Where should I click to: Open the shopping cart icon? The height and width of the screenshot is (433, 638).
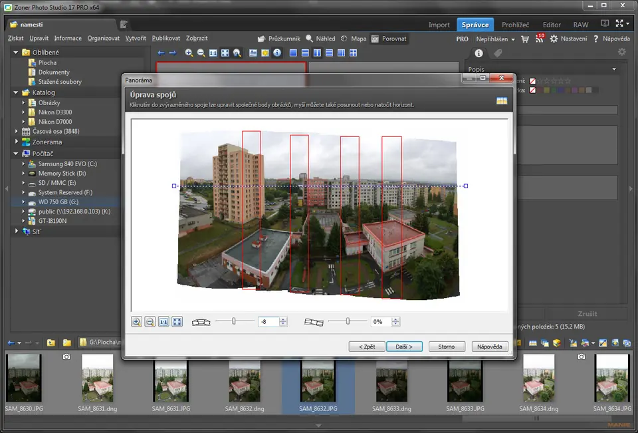click(x=525, y=39)
